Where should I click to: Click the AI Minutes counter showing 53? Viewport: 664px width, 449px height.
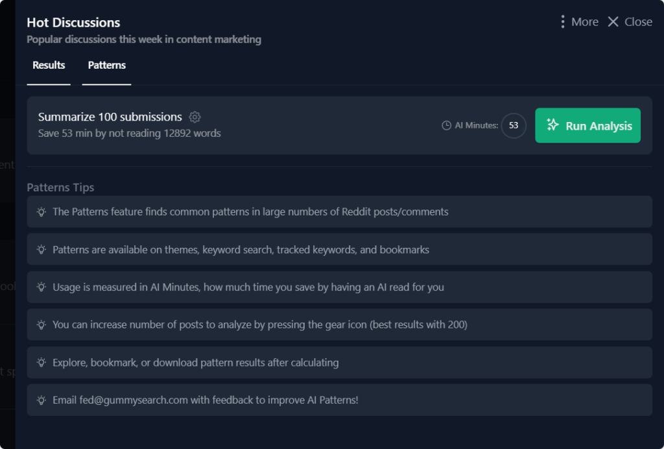[513, 125]
